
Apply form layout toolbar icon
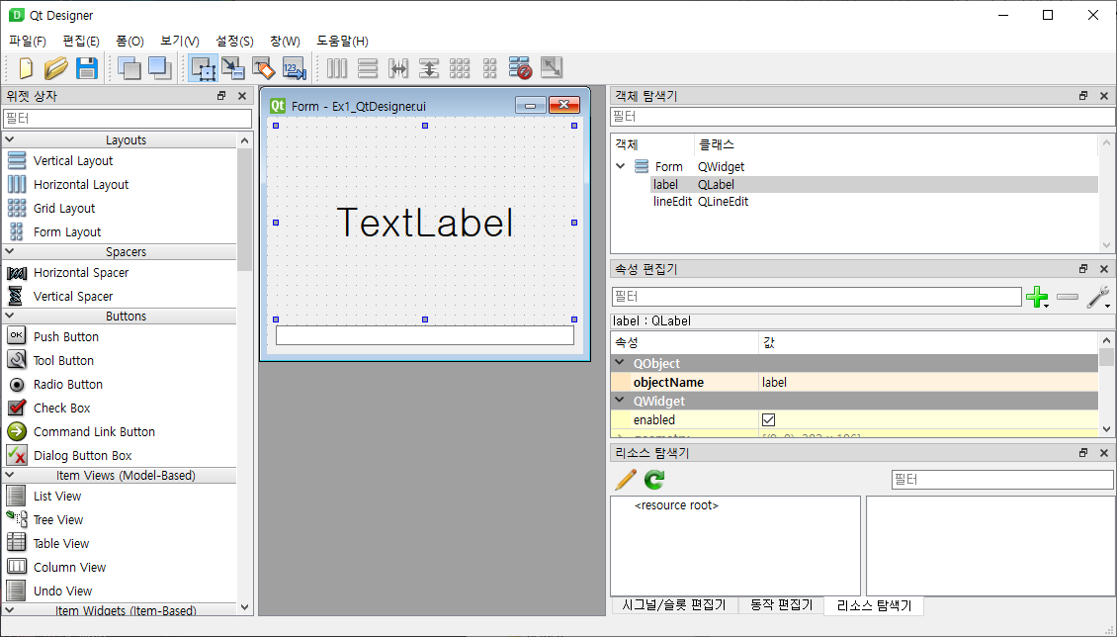[x=490, y=68]
